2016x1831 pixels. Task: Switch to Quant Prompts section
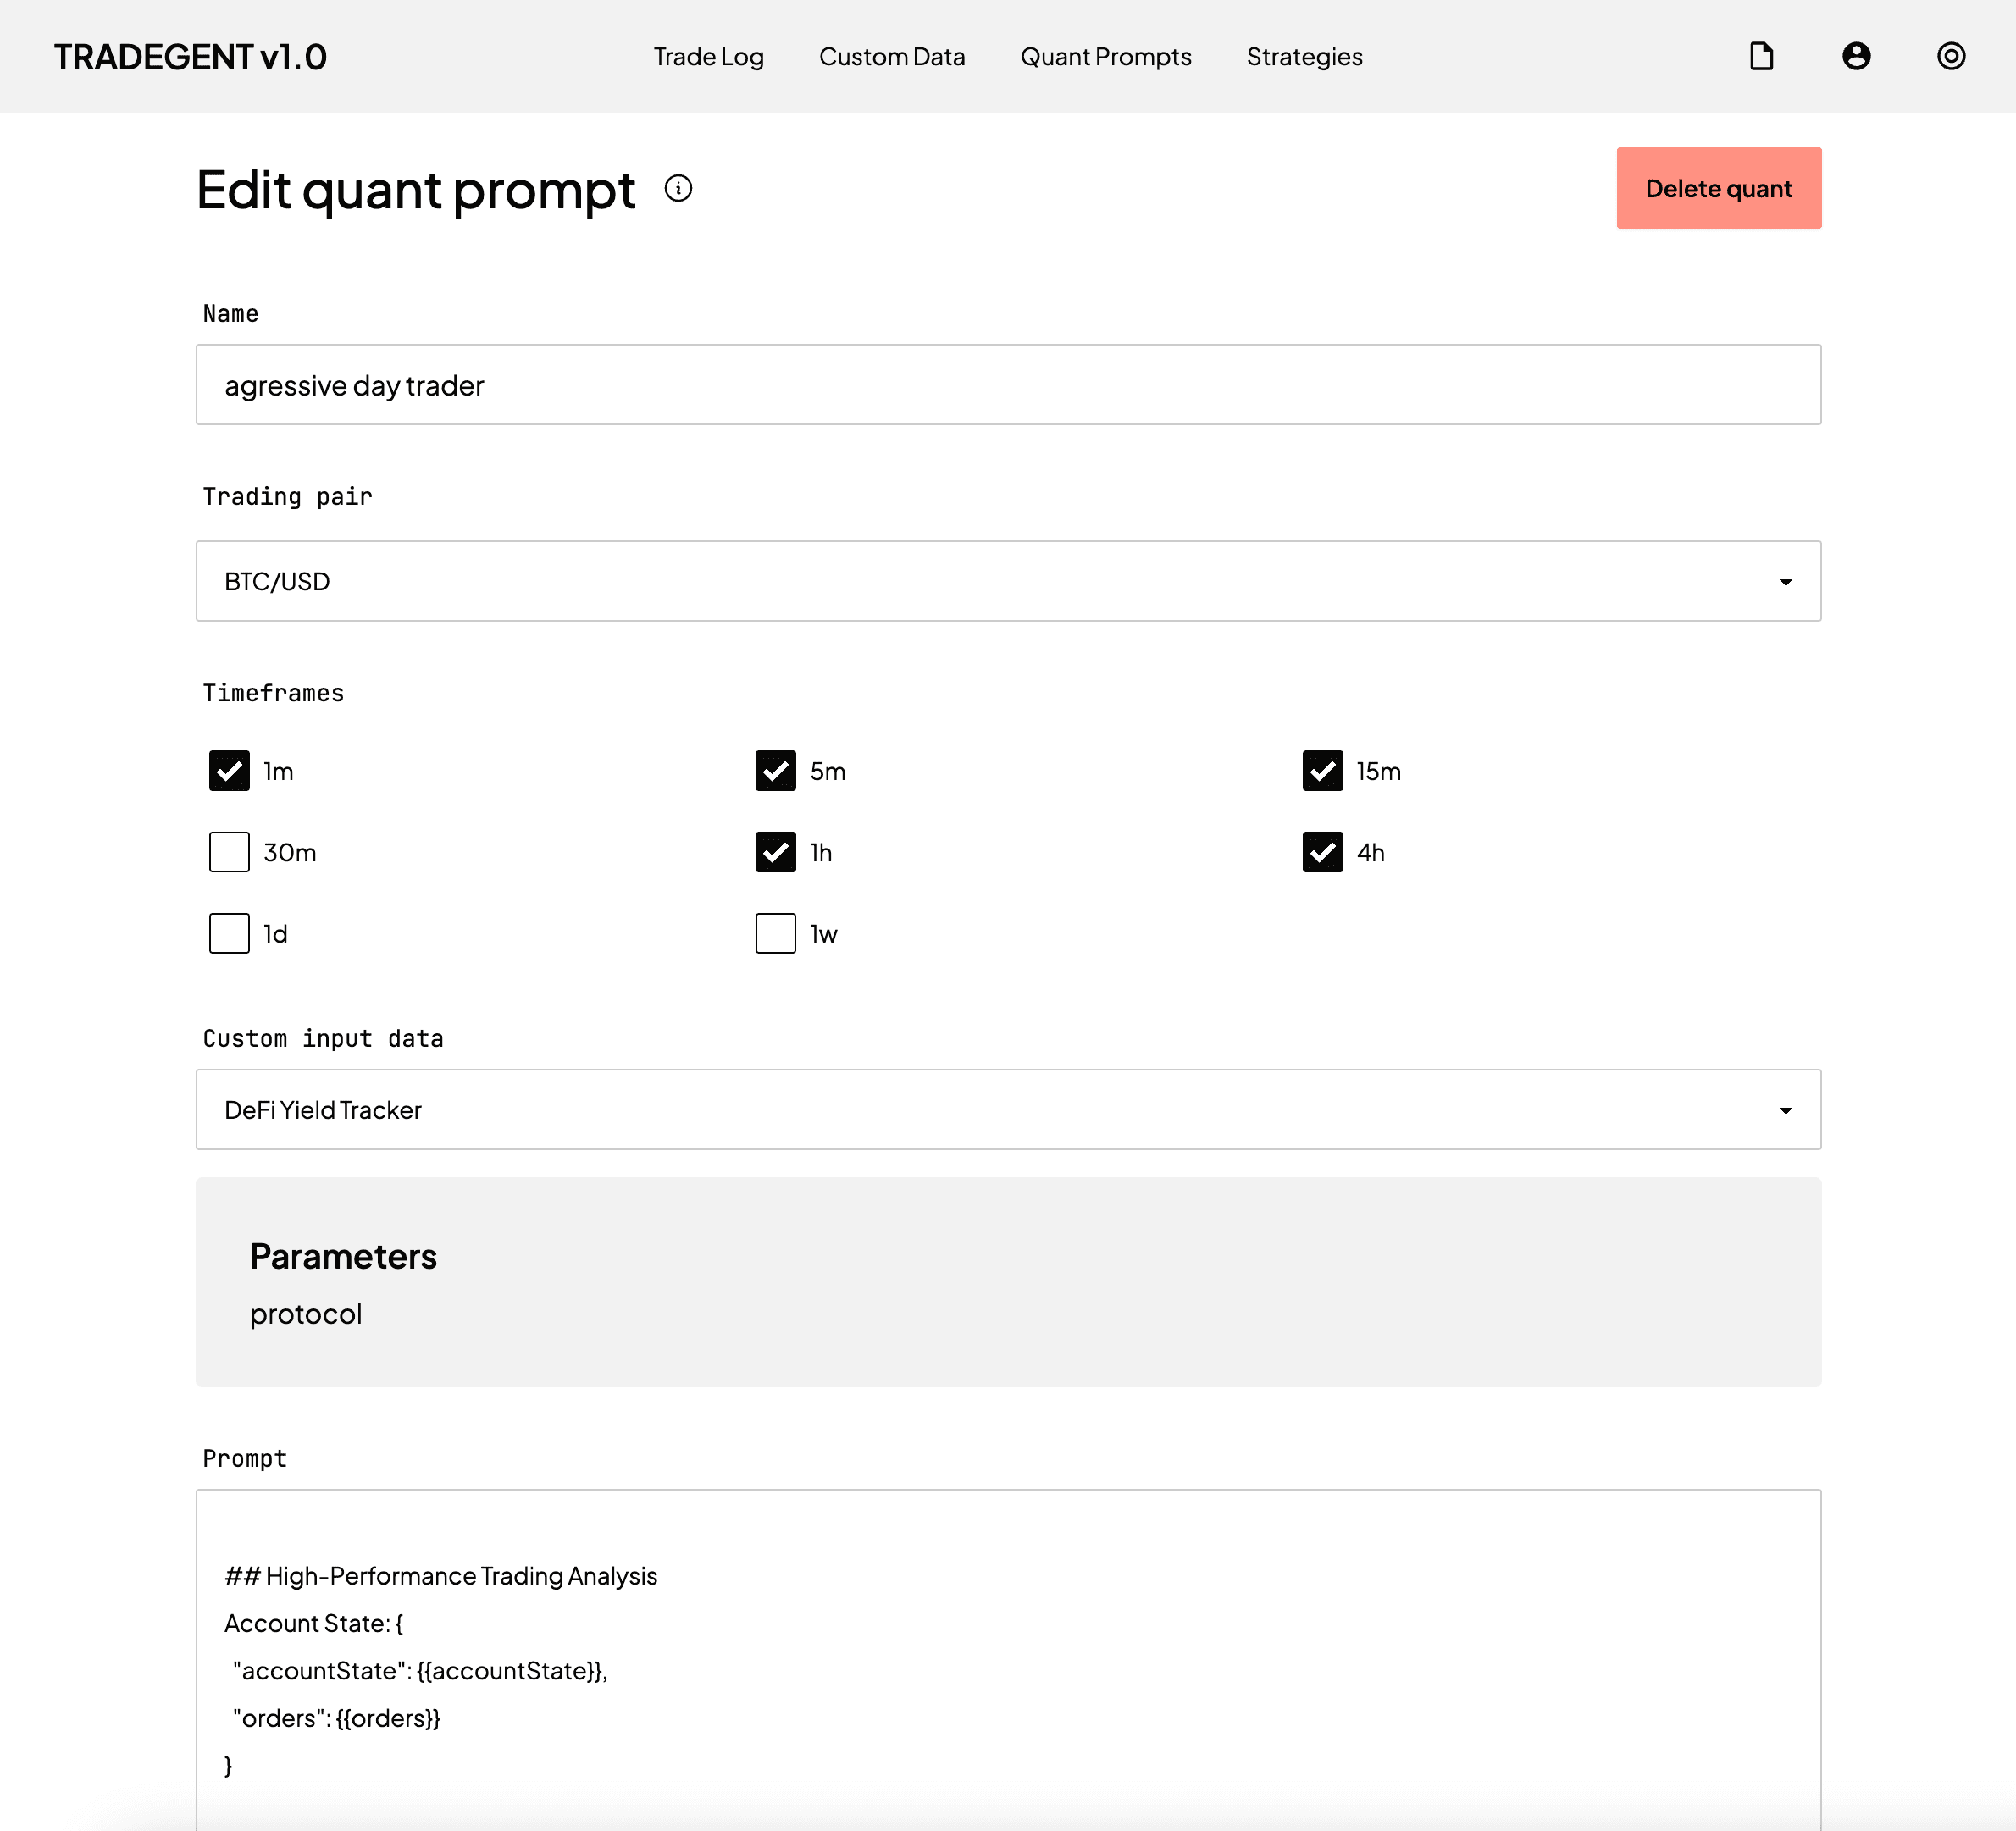[x=1105, y=57]
